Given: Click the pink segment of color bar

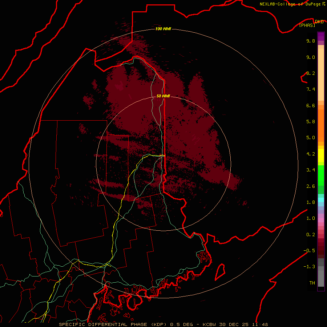Looking at the screenshot, I should click(321, 220).
